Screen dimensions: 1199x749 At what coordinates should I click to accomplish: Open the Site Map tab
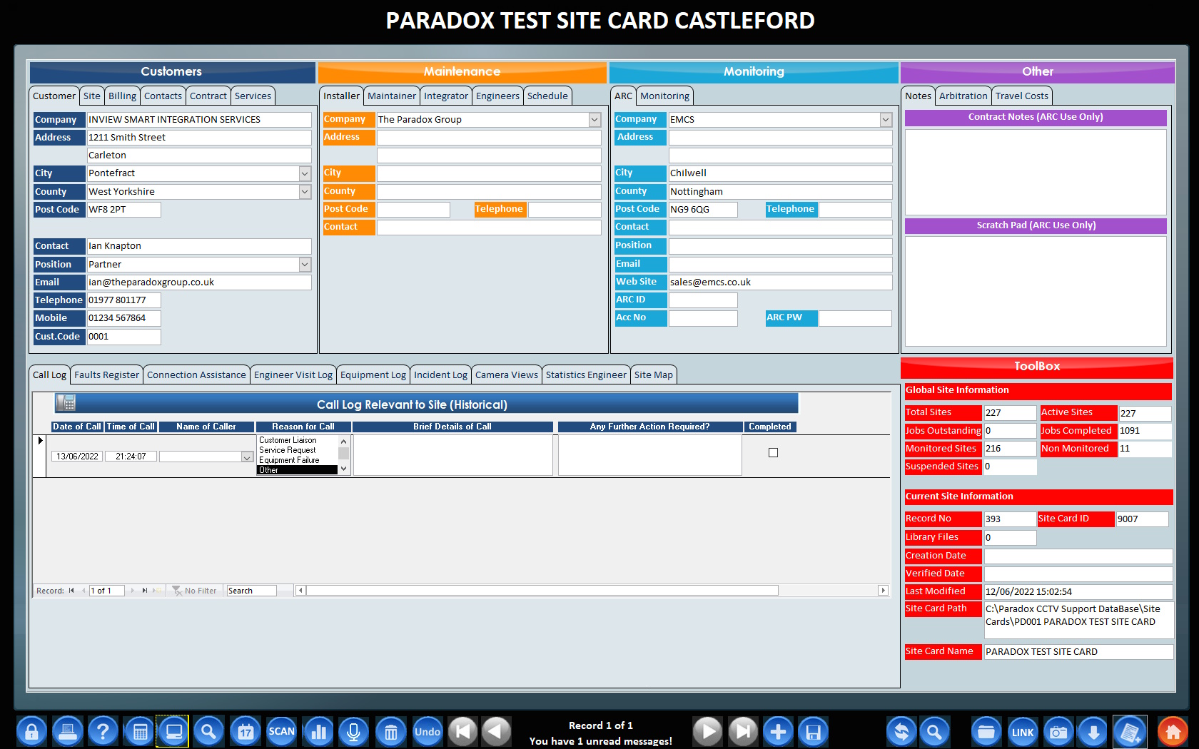click(654, 374)
